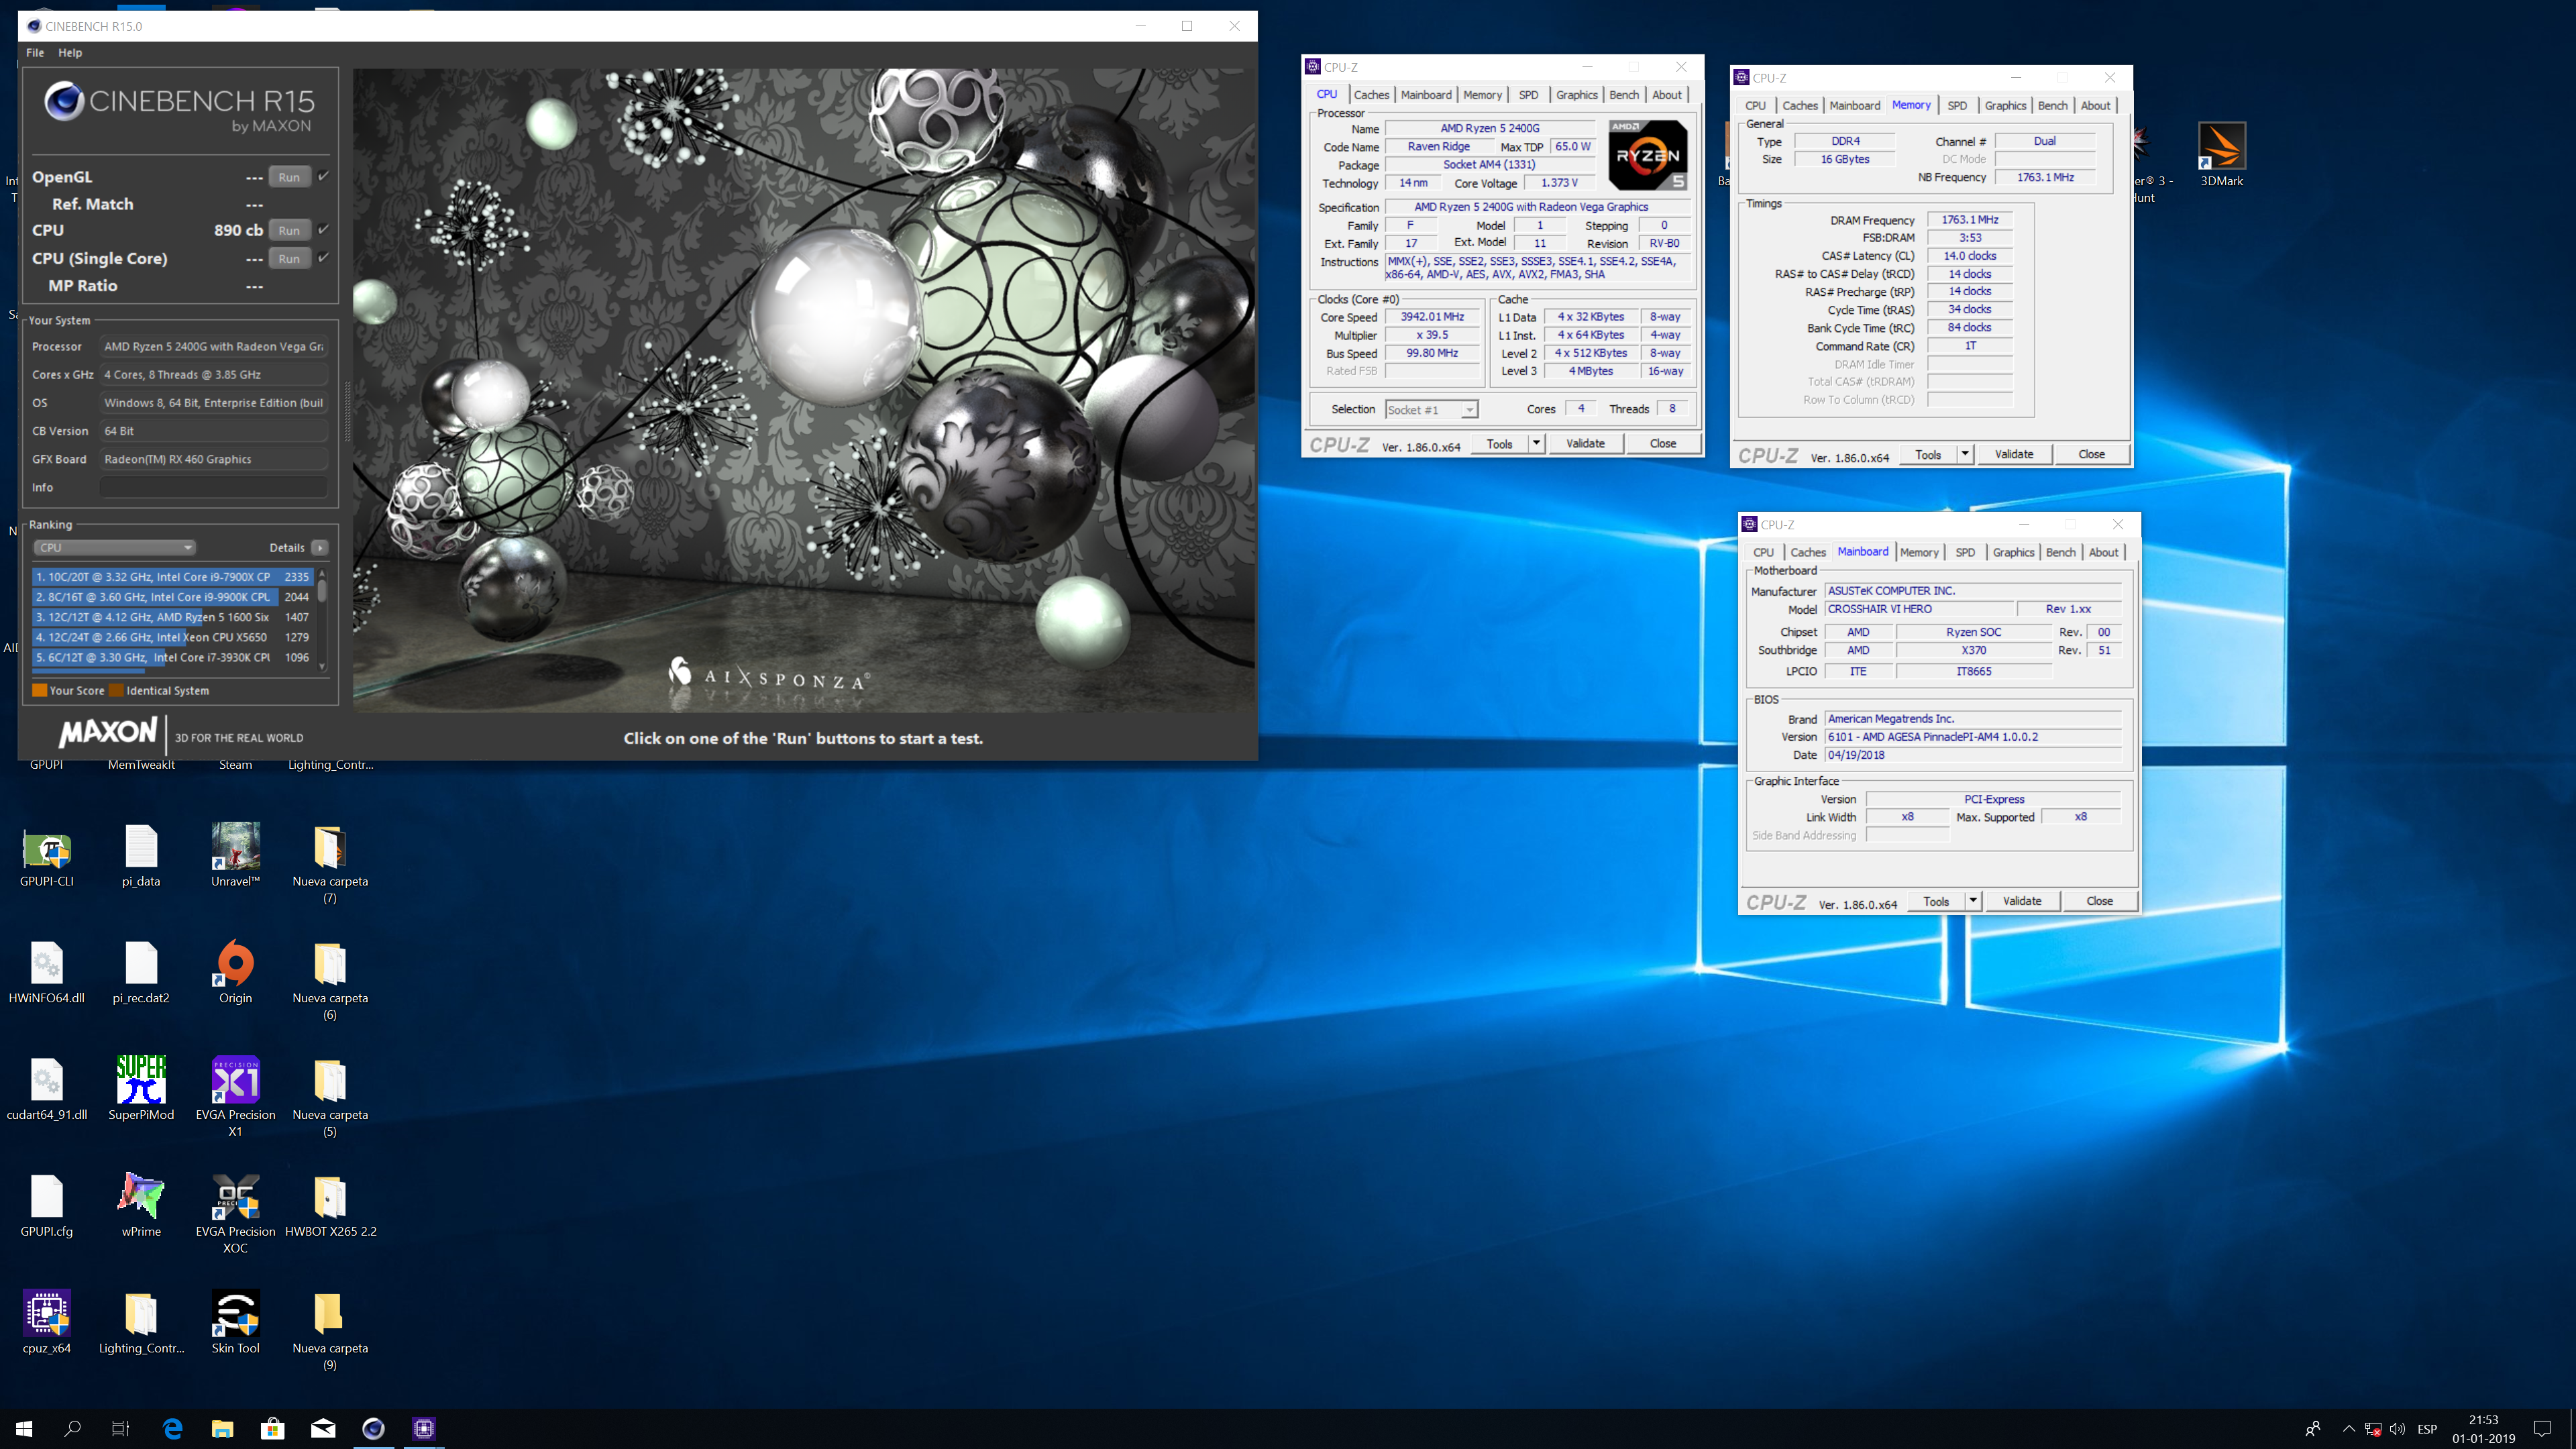The width and height of the screenshot is (2576, 1449).
Task: Click the ranking list scrollbar
Action: 321,620
